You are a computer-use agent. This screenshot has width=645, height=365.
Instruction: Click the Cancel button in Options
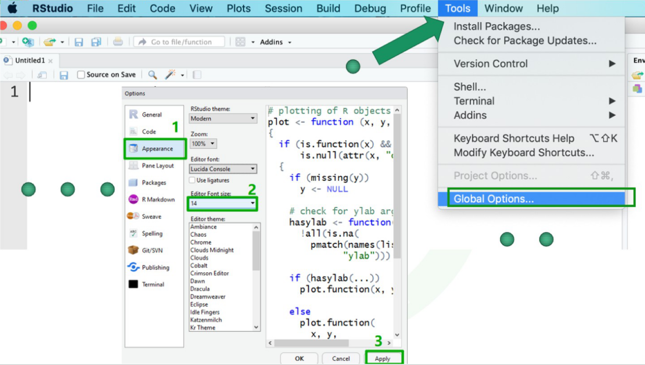click(341, 358)
